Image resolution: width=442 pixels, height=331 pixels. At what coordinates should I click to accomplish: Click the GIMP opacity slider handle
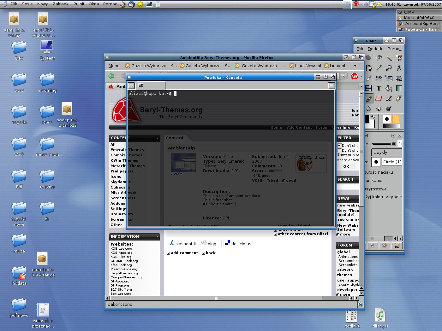point(393,144)
